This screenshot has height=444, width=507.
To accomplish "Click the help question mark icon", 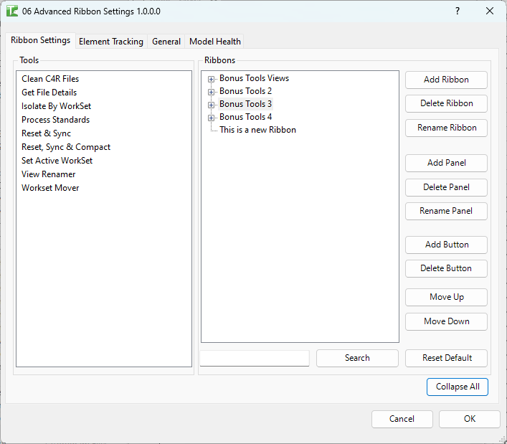I will (x=458, y=11).
